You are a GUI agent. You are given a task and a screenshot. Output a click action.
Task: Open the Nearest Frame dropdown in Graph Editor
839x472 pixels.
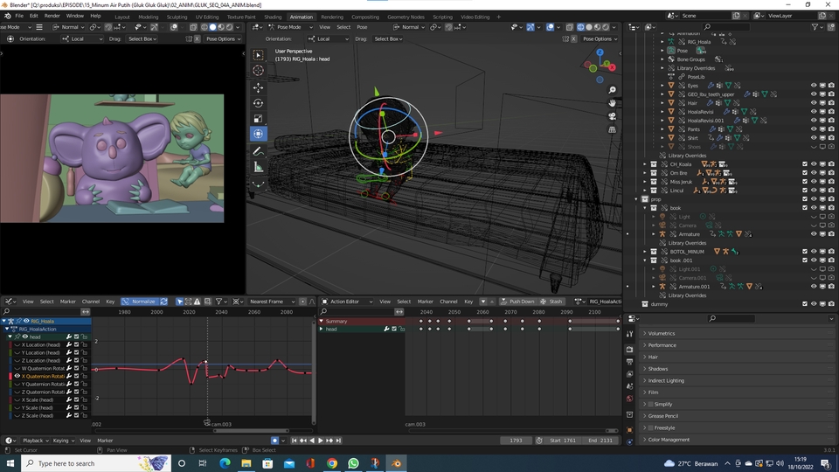click(x=271, y=302)
